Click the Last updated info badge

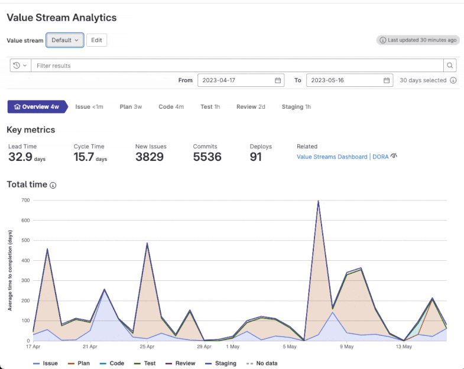pyautogui.click(x=418, y=40)
